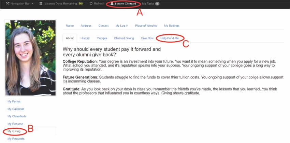Select the Place of Worship tab
The height and width of the screenshot is (143, 290).
coord(146,26)
